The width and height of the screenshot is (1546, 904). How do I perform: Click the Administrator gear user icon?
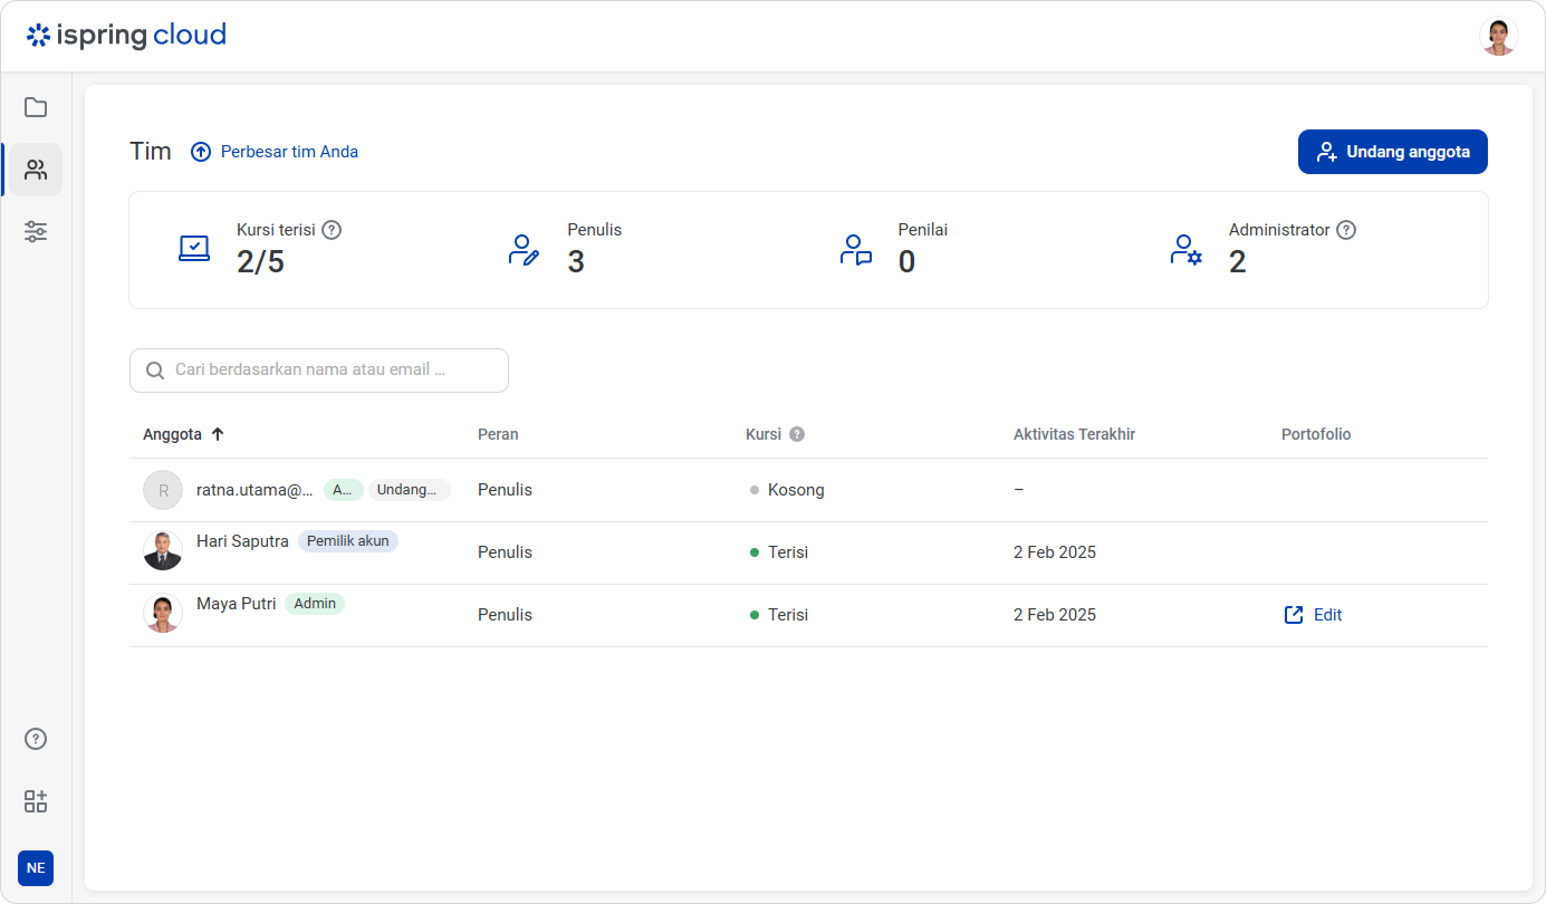coord(1186,249)
